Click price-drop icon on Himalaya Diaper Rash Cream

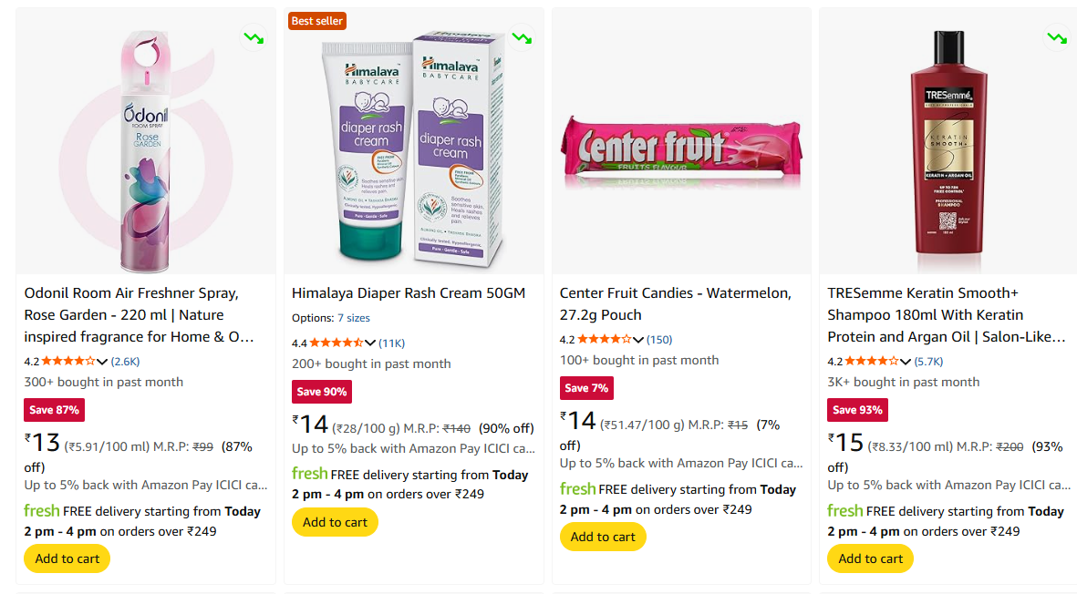[x=522, y=38]
